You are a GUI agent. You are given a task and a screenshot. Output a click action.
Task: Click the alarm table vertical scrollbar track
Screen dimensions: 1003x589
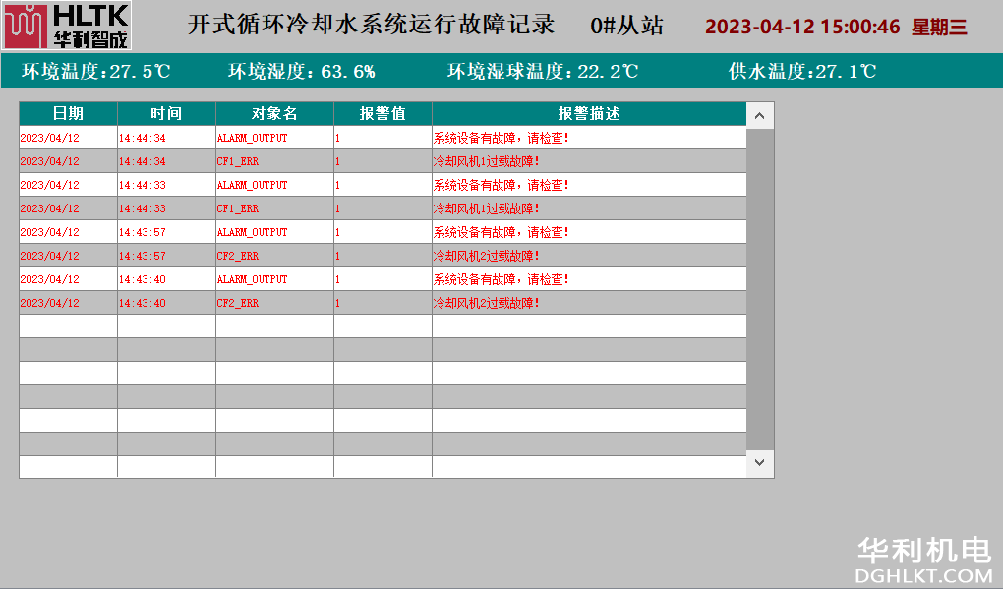[760, 295]
